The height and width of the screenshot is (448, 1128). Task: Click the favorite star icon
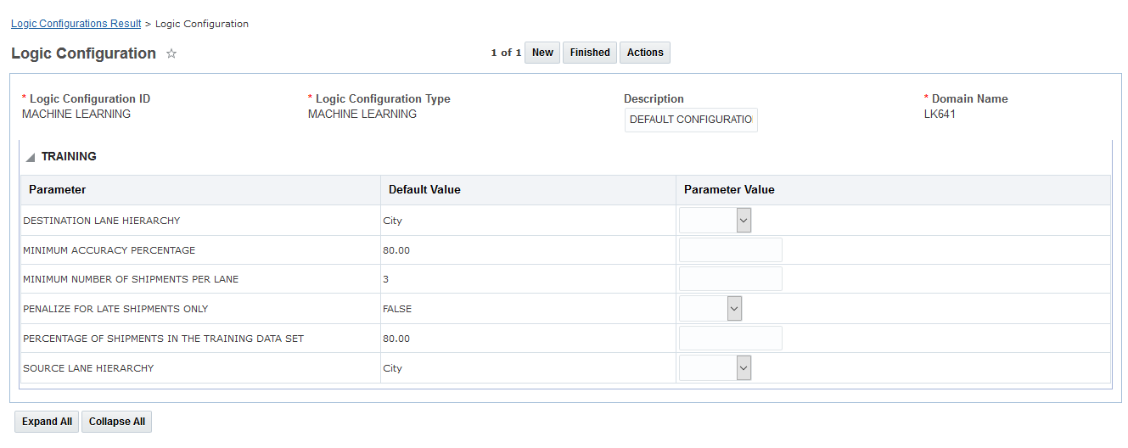click(x=171, y=53)
